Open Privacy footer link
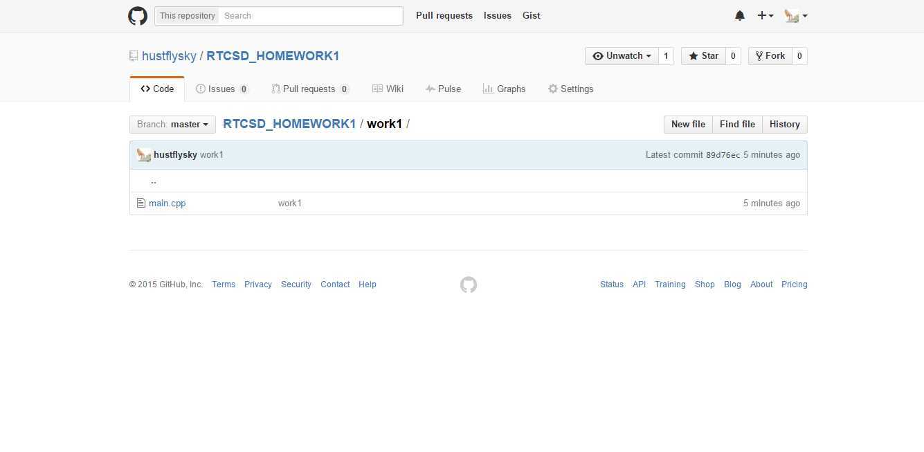The width and height of the screenshot is (924, 452). [258, 284]
